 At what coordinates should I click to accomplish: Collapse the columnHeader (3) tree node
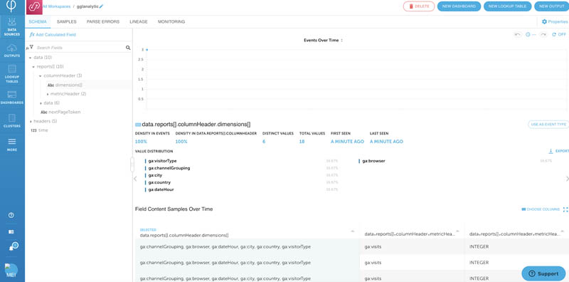(41, 76)
